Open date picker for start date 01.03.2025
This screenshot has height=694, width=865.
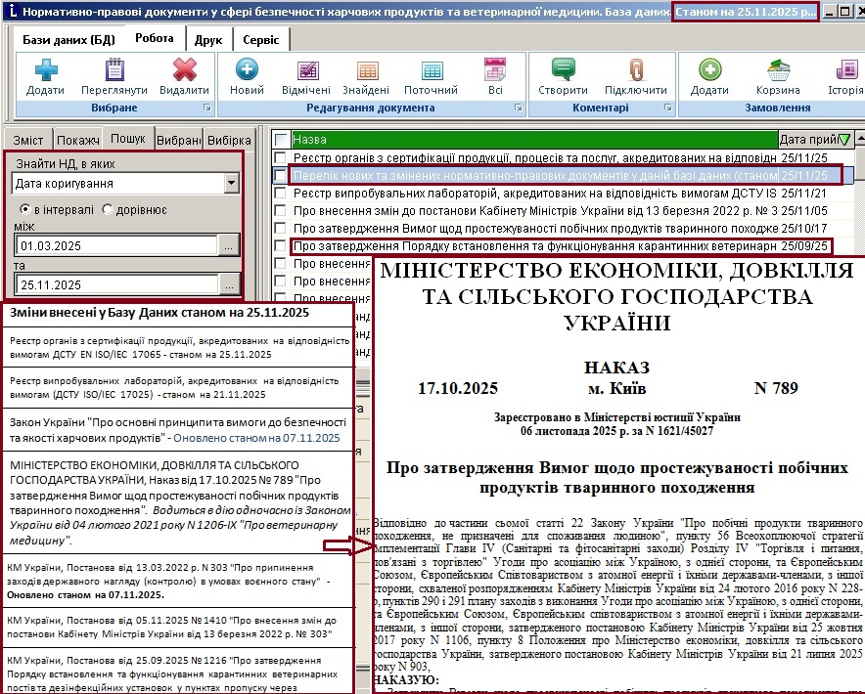(229, 246)
